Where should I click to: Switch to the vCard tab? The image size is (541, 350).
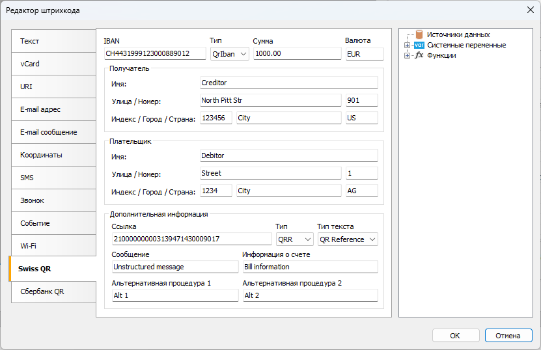pos(53,64)
